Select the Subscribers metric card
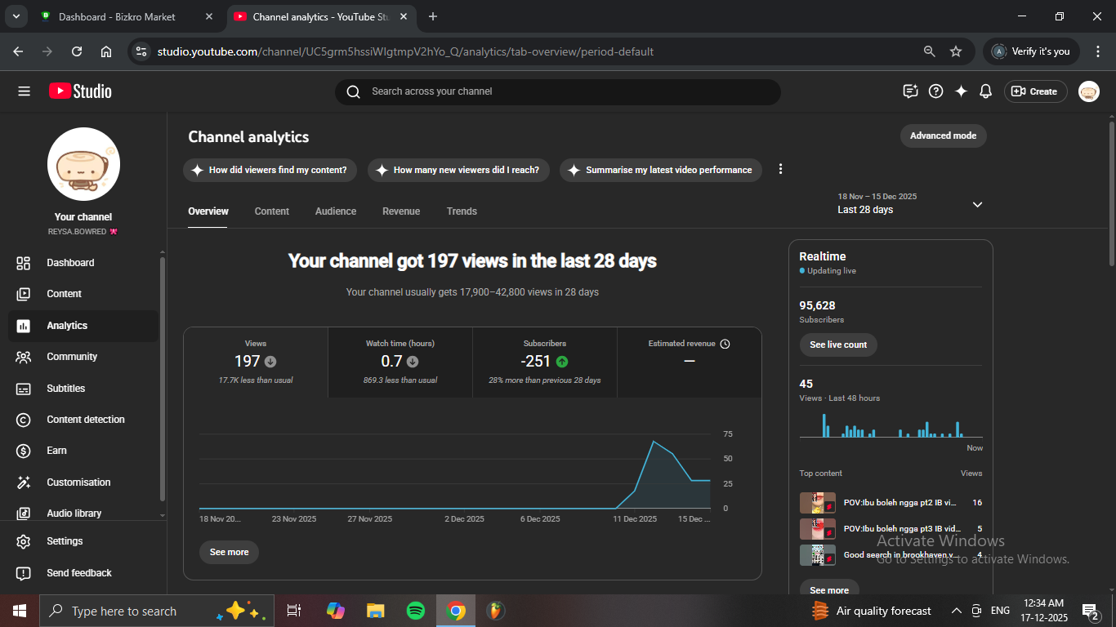 [x=545, y=362]
